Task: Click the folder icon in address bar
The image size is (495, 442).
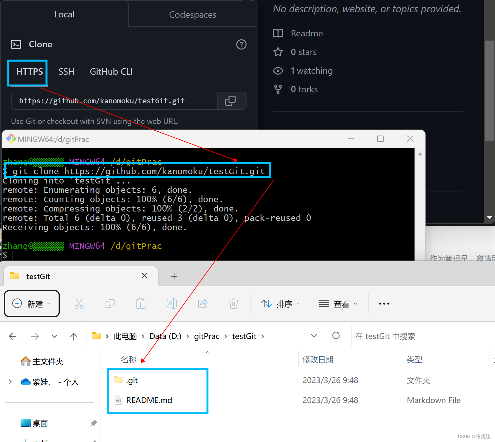Action: click(x=97, y=336)
